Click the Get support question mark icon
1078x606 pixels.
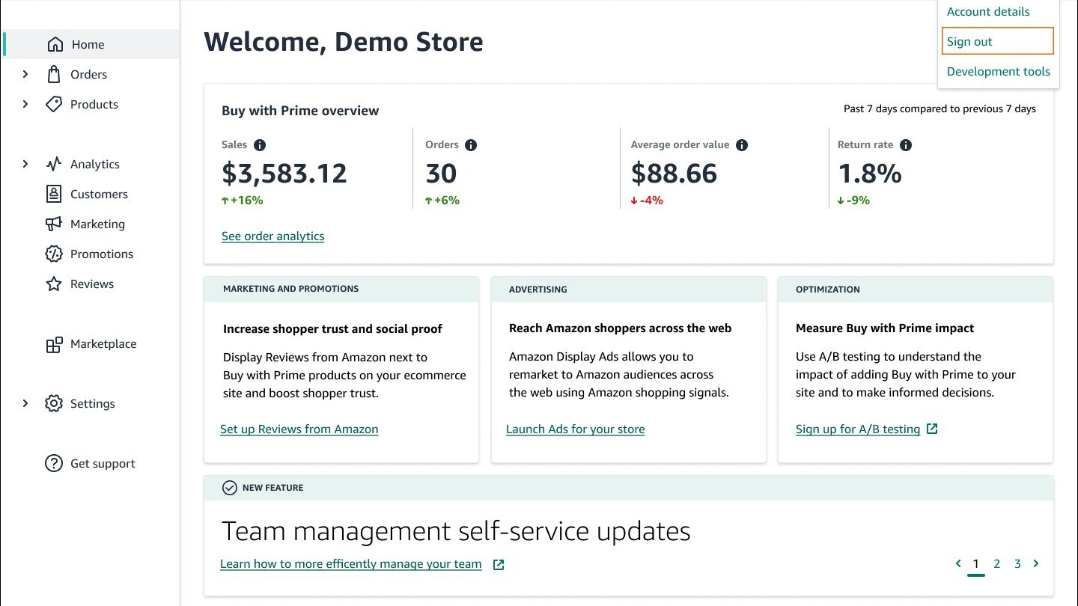[54, 463]
